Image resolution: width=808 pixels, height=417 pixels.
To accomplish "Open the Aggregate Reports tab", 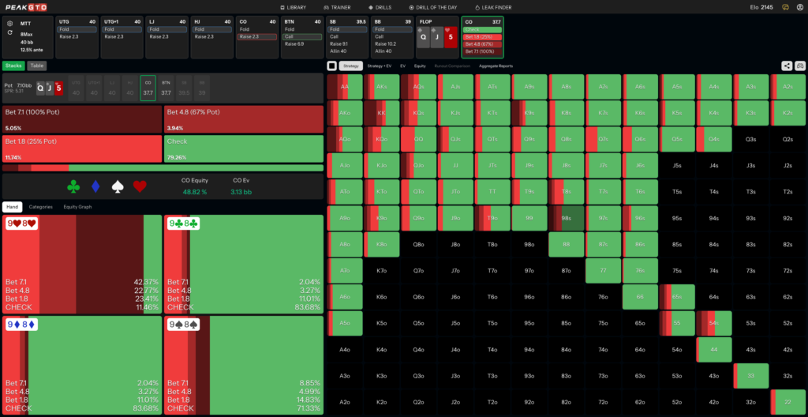I will click(x=496, y=66).
